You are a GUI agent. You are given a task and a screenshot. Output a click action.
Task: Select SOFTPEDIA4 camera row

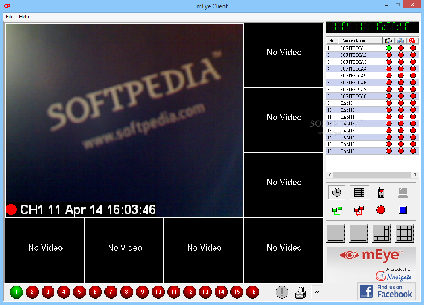[x=372, y=69]
